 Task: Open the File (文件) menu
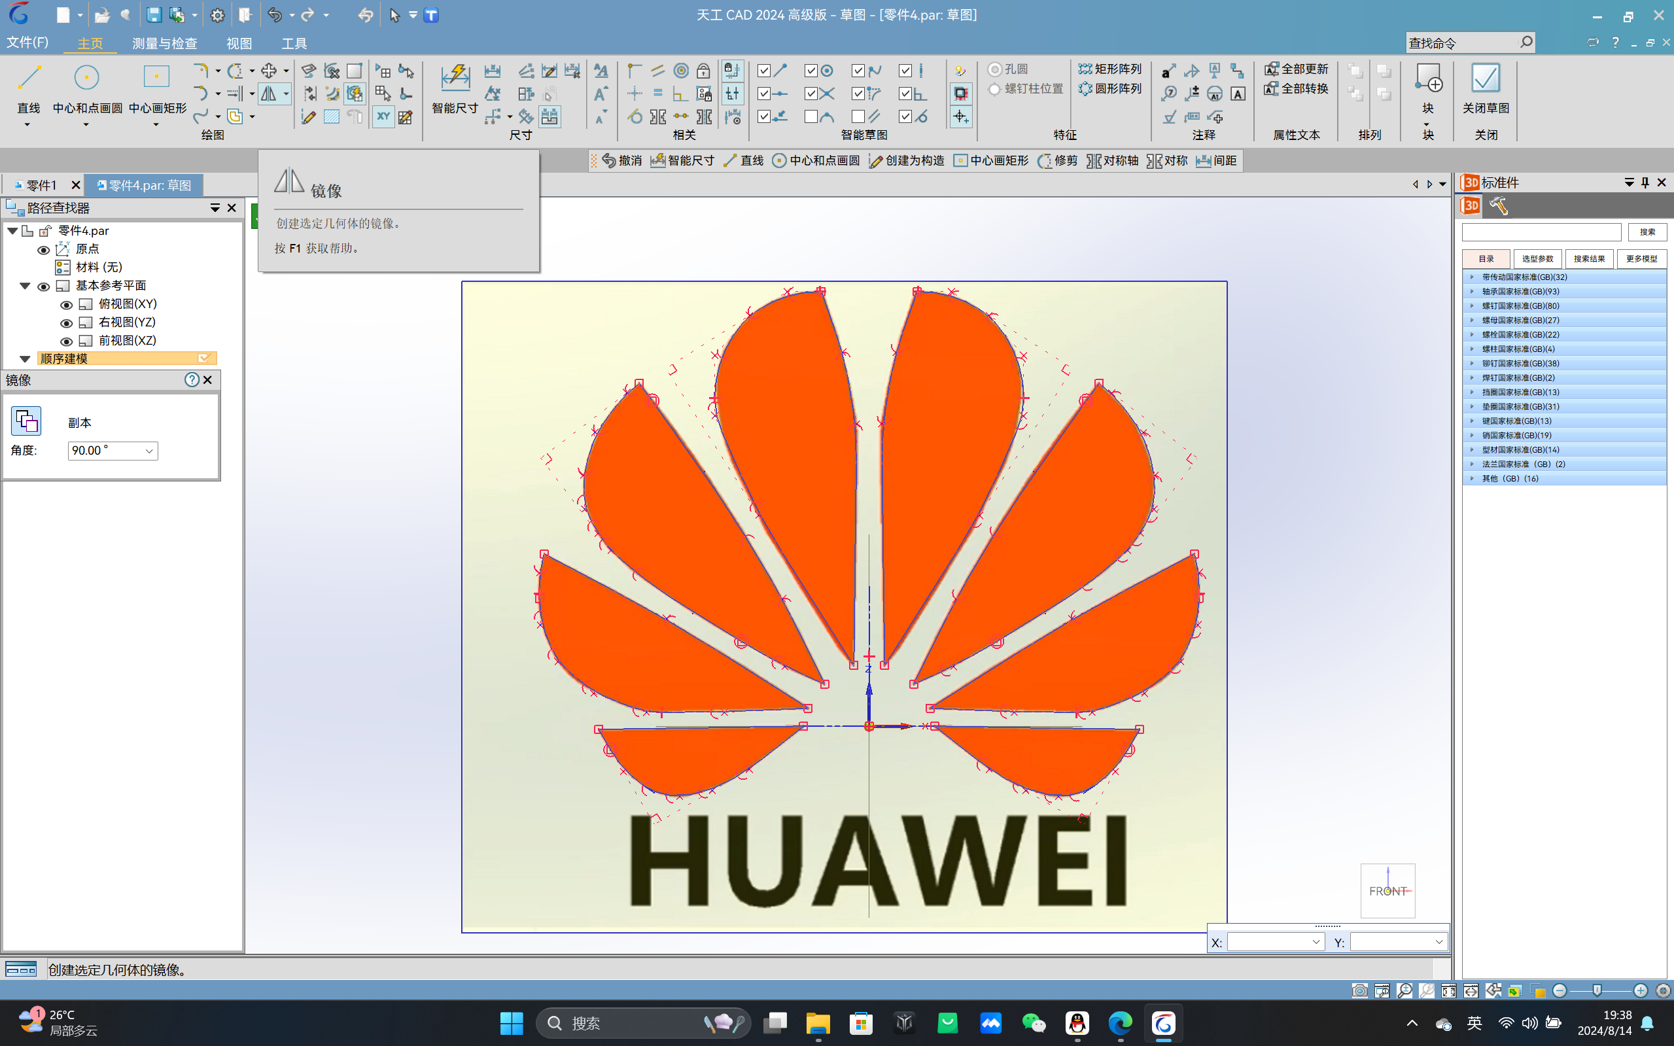tap(27, 43)
